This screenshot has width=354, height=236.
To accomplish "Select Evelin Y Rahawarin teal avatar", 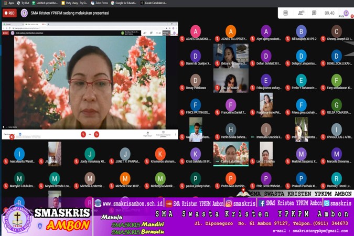I will coord(301,80).
